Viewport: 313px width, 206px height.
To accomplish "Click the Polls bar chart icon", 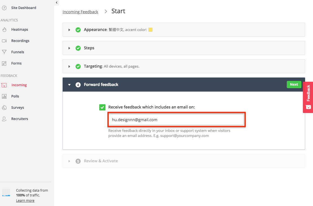I will (4, 96).
